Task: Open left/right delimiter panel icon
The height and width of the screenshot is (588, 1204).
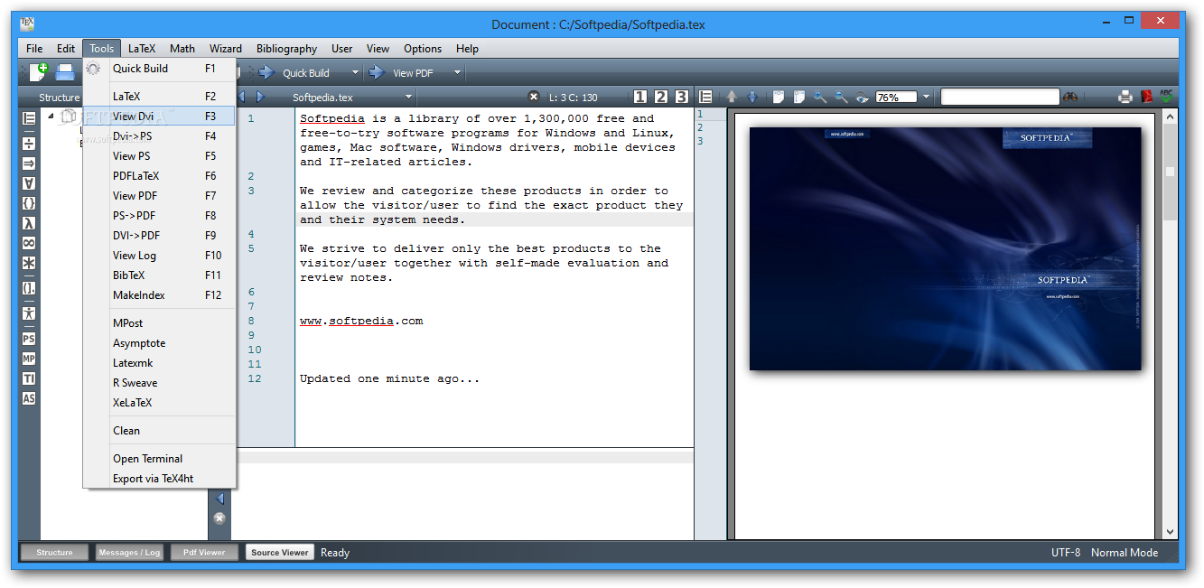Action: [29, 288]
